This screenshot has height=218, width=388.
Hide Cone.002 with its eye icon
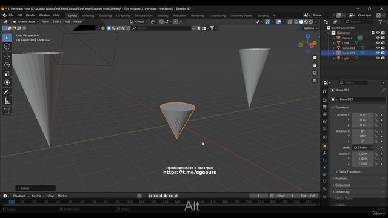coord(378,53)
